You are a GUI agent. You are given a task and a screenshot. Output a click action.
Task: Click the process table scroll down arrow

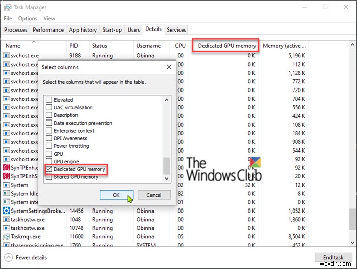[x=353, y=242]
